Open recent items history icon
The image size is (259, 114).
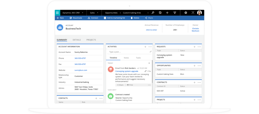click(x=160, y=13)
